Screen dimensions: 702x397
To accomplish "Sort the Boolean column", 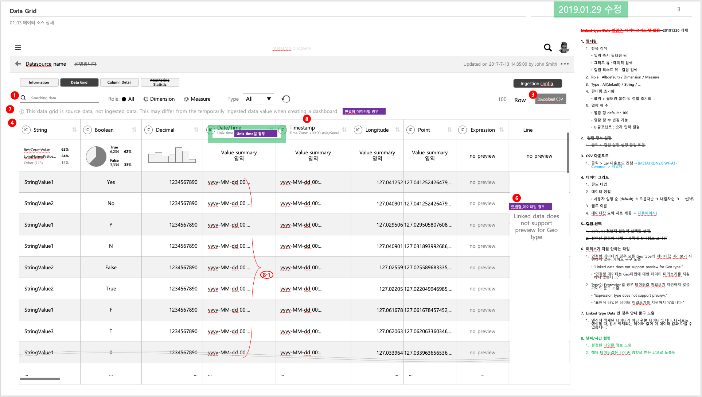I will click(134, 130).
